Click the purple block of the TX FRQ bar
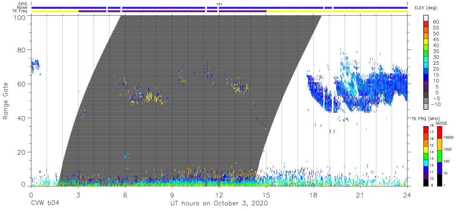This screenshot has height=211, width=458. click(x=426, y=176)
